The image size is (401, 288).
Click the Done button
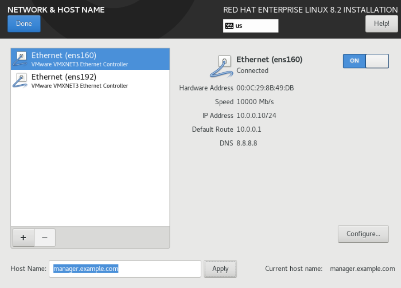pos(24,24)
